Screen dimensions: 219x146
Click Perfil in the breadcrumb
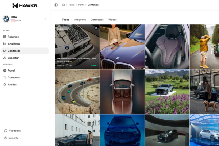click(81, 5)
